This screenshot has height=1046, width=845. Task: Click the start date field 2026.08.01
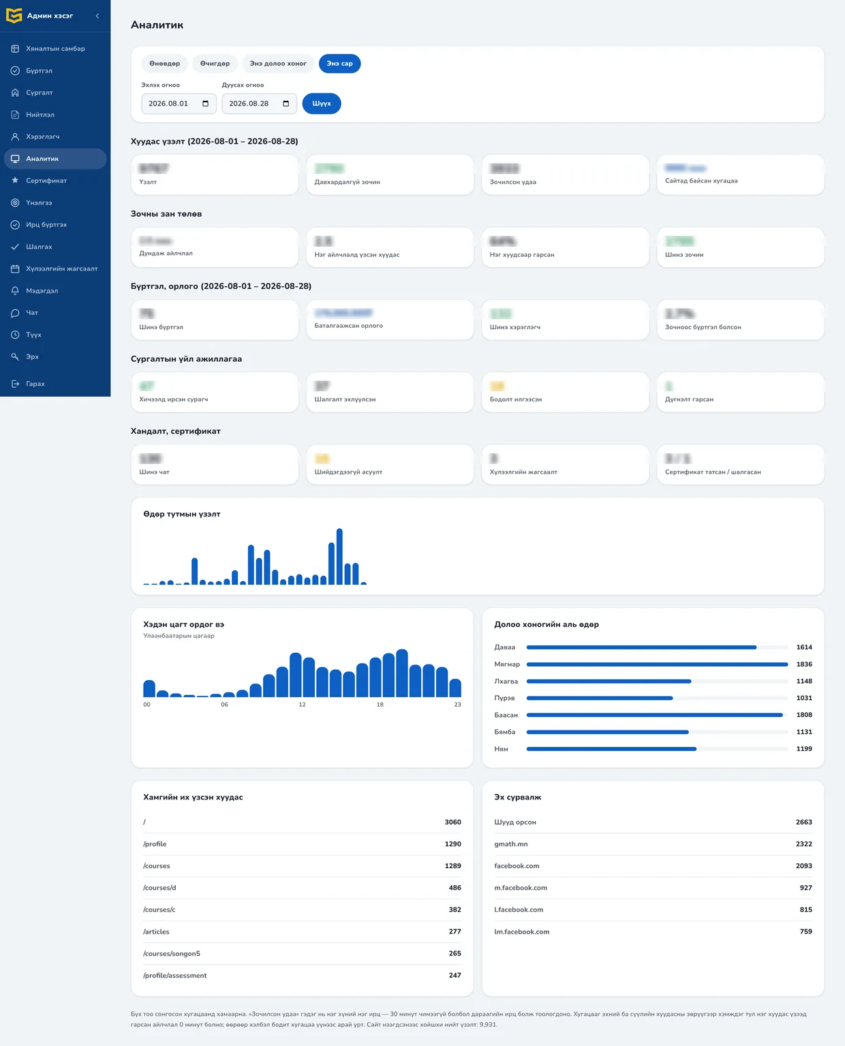[179, 104]
